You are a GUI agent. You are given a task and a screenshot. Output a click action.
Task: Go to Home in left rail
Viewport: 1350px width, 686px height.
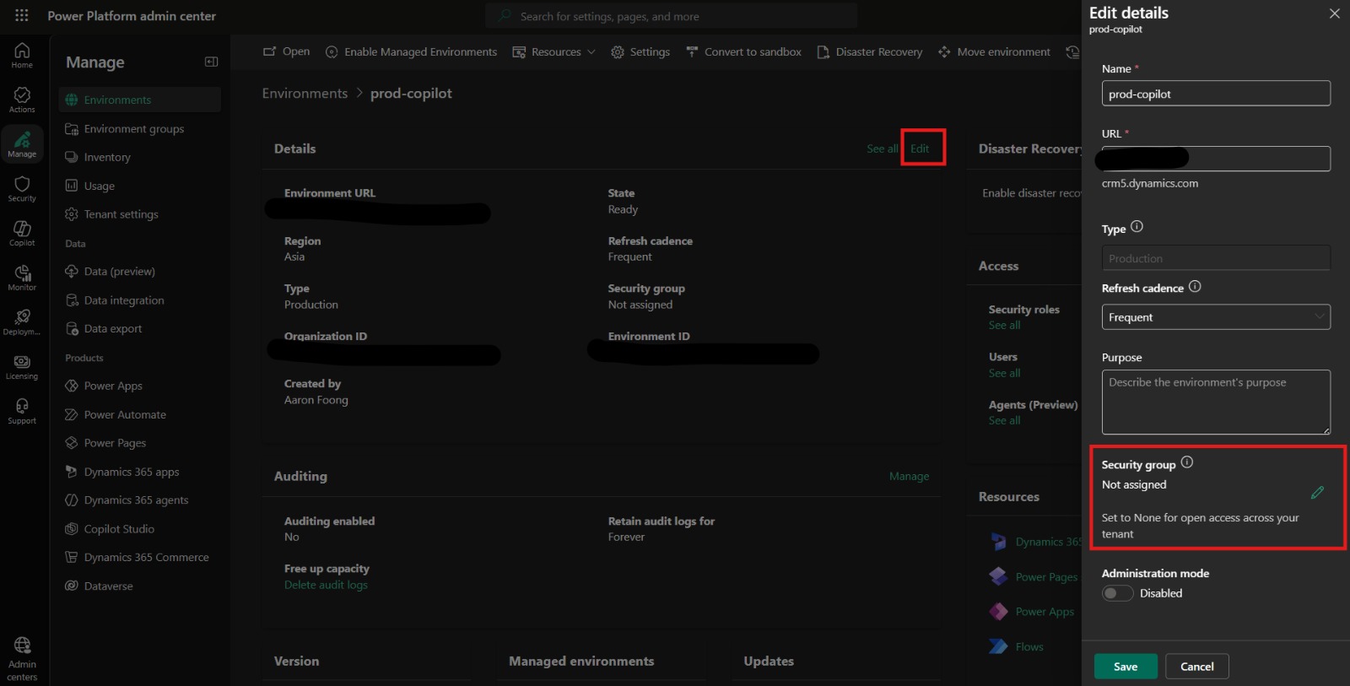[x=22, y=56]
